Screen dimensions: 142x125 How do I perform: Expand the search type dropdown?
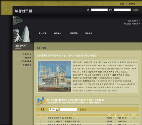53,109
